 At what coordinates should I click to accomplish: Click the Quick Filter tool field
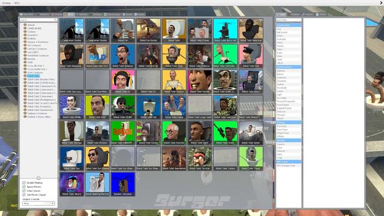pos(289,20)
